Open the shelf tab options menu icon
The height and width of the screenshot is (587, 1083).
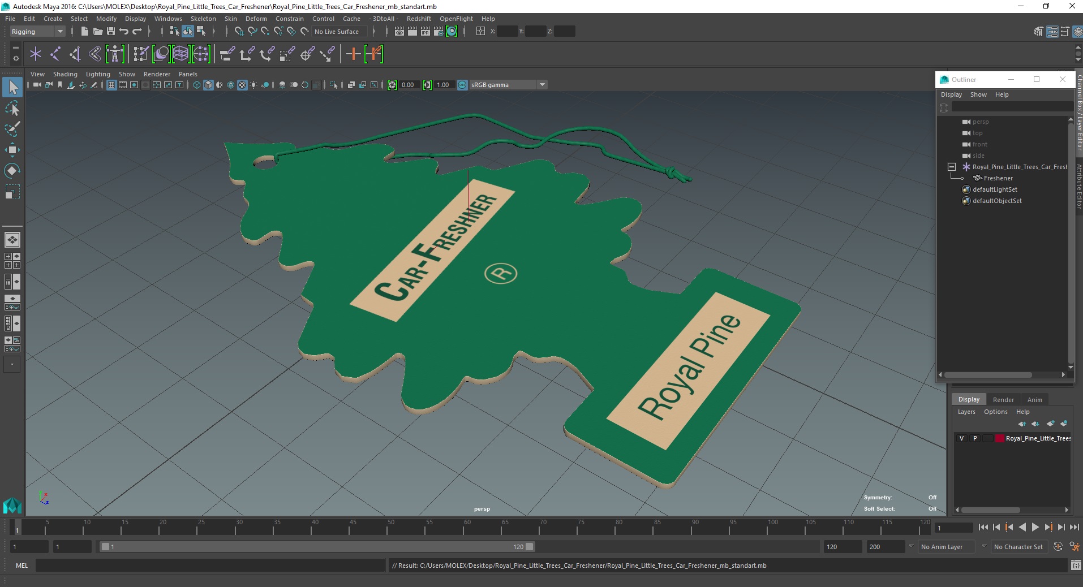[15, 49]
